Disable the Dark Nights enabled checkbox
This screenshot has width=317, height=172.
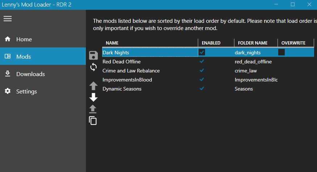tap(202, 53)
